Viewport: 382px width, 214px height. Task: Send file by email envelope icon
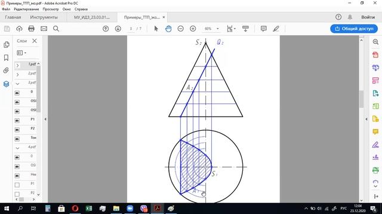[44, 29]
